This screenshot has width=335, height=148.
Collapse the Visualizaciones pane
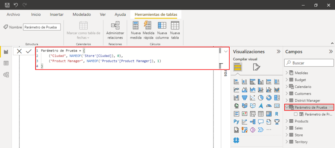(278, 52)
